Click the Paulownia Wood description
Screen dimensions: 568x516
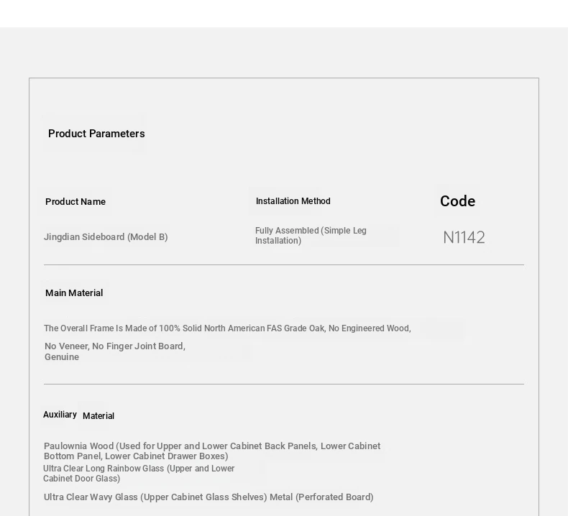[x=212, y=451]
